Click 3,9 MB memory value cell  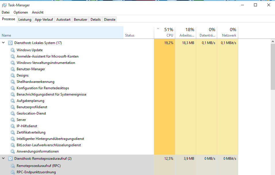[x=186, y=159]
